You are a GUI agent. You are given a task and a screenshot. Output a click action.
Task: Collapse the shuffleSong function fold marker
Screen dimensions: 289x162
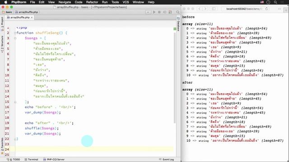click(x=15, y=33)
